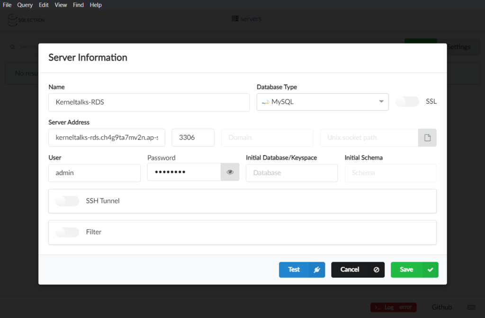Image resolution: width=485 pixels, height=318 pixels.
Task: Toggle the SSL switch
Action: pos(407,101)
